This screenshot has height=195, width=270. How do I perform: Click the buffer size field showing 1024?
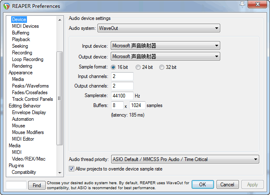pyautogui.click(x=137, y=105)
